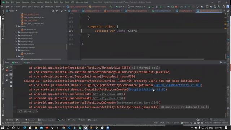Hide the Run panel with minus icon
This screenshot has height=130, width=231.
click(x=225, y=62)
